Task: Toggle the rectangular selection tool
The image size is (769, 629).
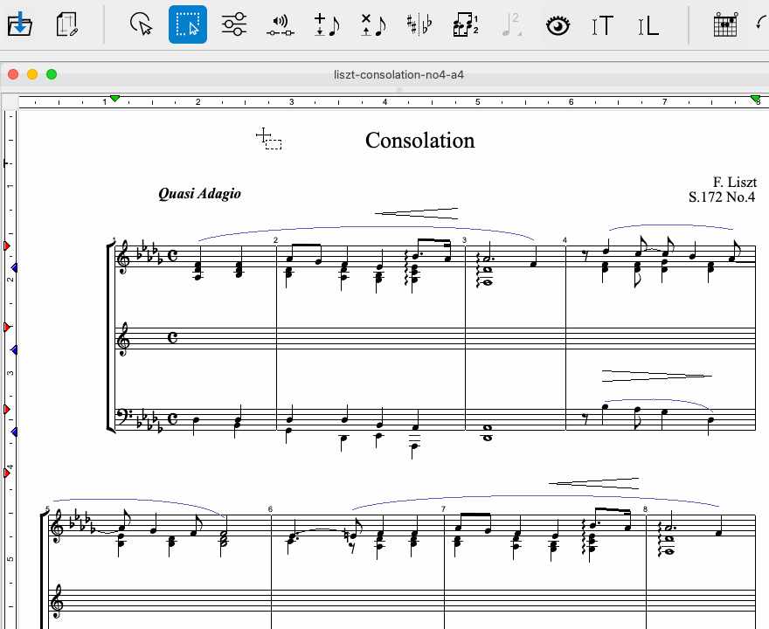Action: click(188, 24)
